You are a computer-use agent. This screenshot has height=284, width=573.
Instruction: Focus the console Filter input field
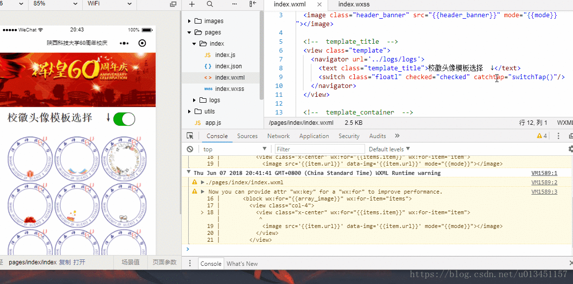[x=320, y=149]
